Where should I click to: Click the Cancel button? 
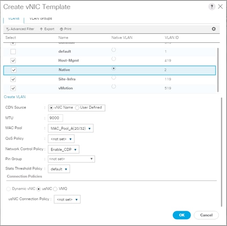pyautogui.click(x=206, y=215)
